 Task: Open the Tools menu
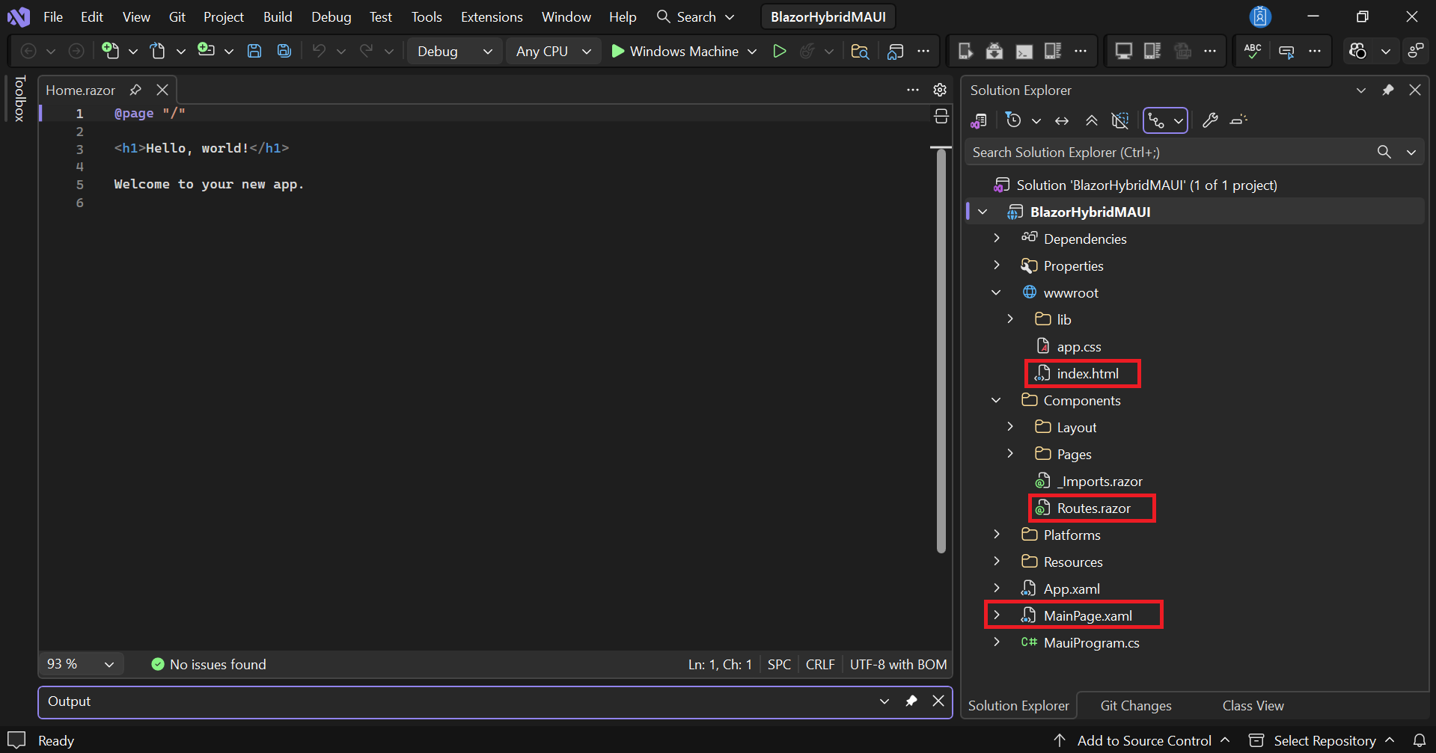[427, 16]
